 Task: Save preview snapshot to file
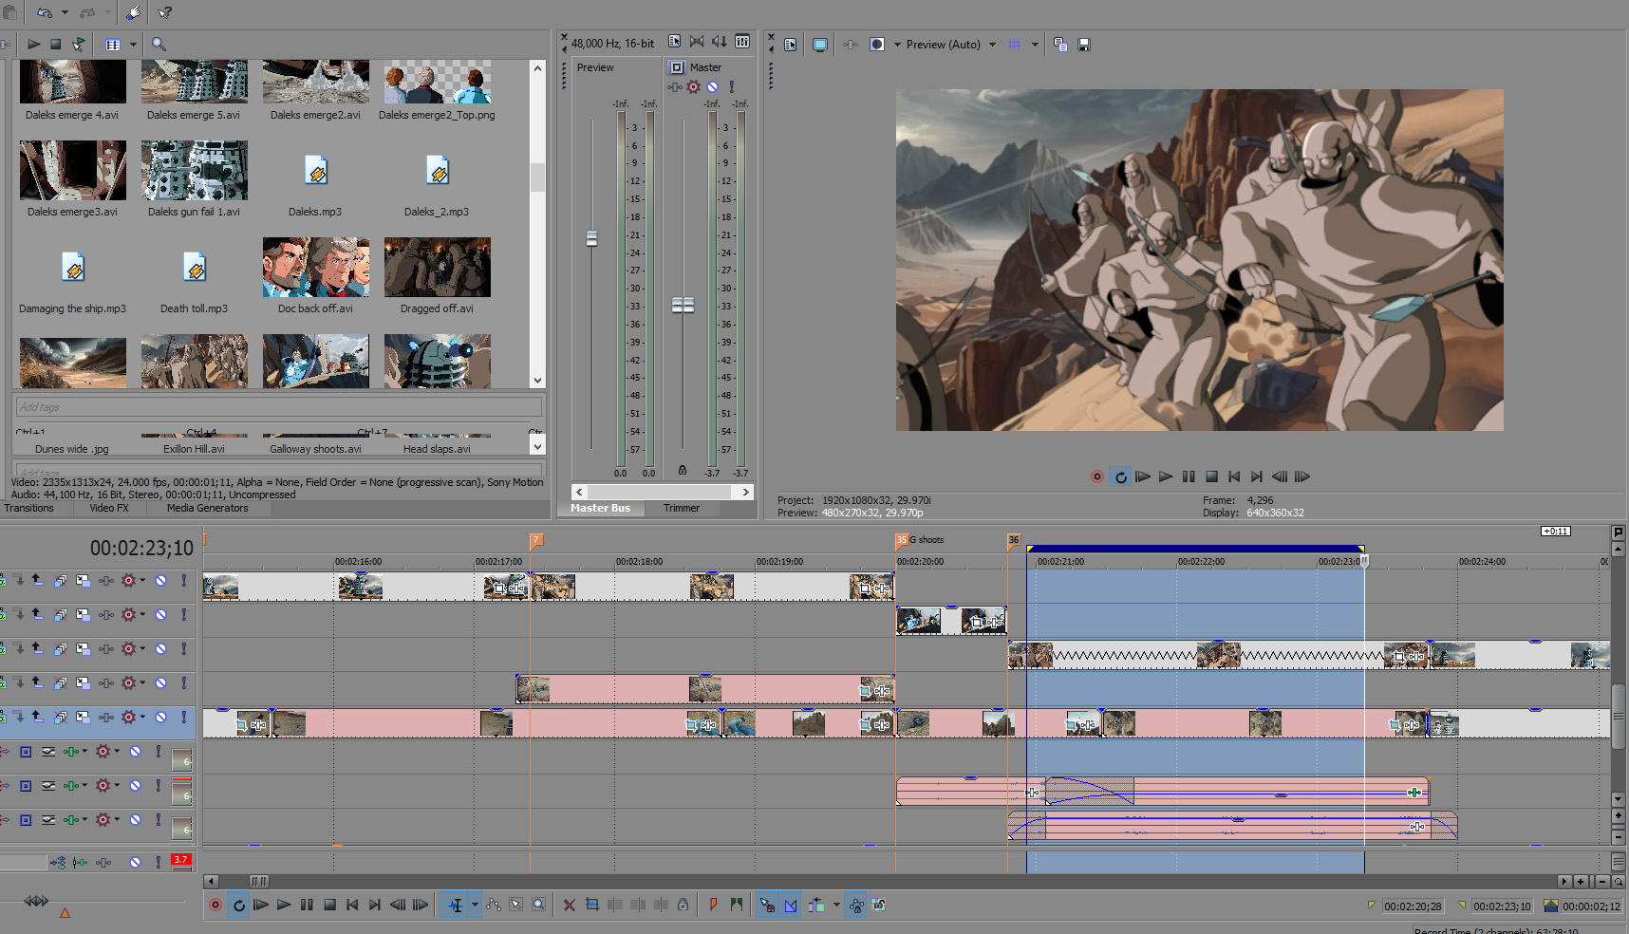coord(1084,45)
